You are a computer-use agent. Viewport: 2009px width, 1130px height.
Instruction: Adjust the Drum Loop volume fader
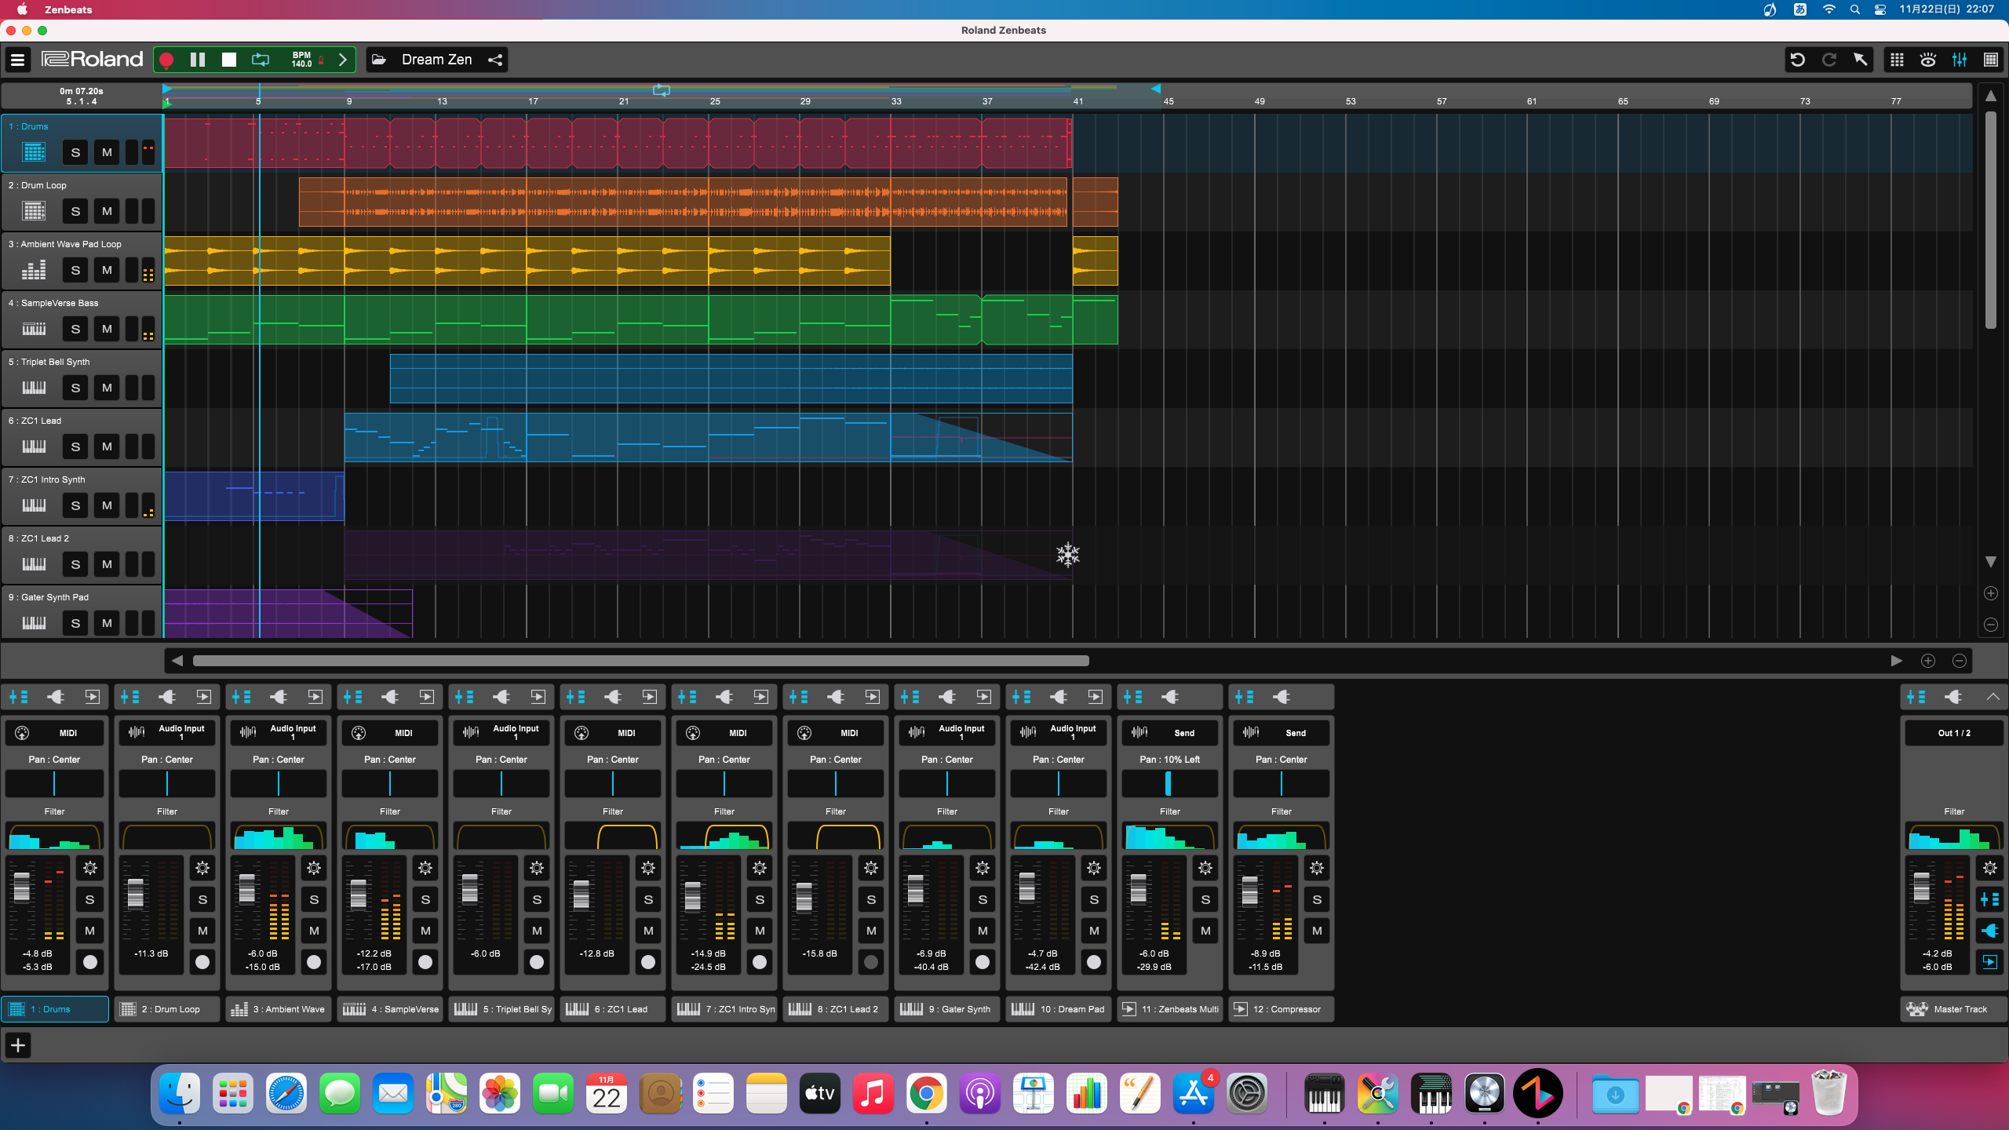(135, 893)
